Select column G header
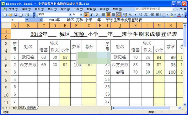Viewport: 188px width, 115px height. tap(89, 26)
